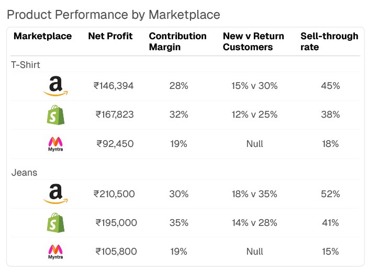The image size is (369, 274).
Task: Click the 32% contribution margin cell
Action: coord(178,115)
